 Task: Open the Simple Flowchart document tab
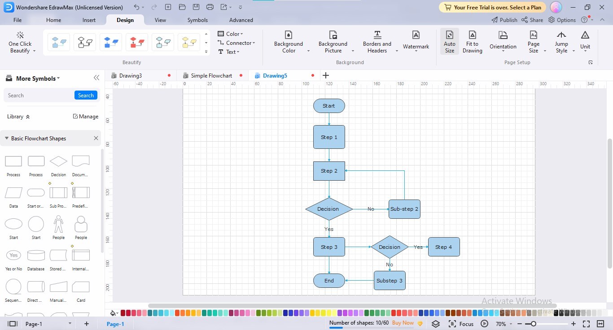[x=211, y=76]
